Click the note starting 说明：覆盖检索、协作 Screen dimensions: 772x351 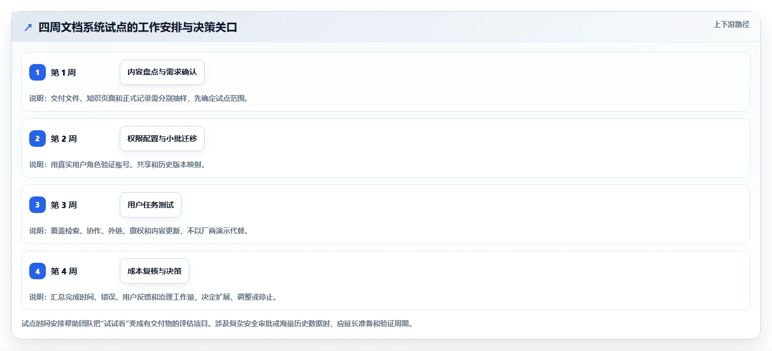(x=139, y=231)
